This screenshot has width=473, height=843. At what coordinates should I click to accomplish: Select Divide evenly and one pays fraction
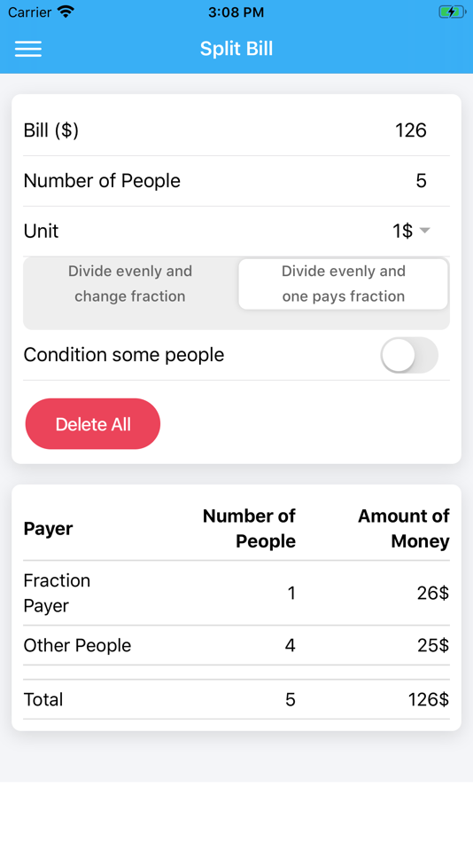point(343,284)
